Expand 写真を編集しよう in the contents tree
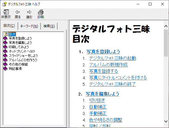Image resolution: width=169 pixels, height=128 pixels. pos(20,43)
